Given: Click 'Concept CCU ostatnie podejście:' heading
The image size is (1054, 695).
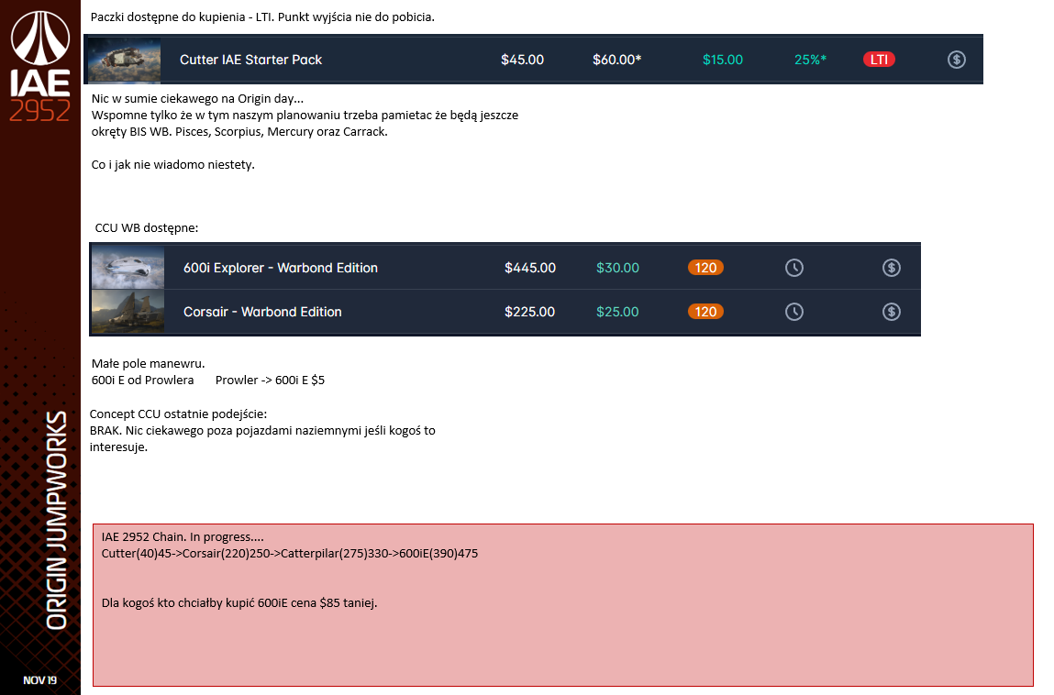Looking at the screenshot, I should (x=178, y=414).
